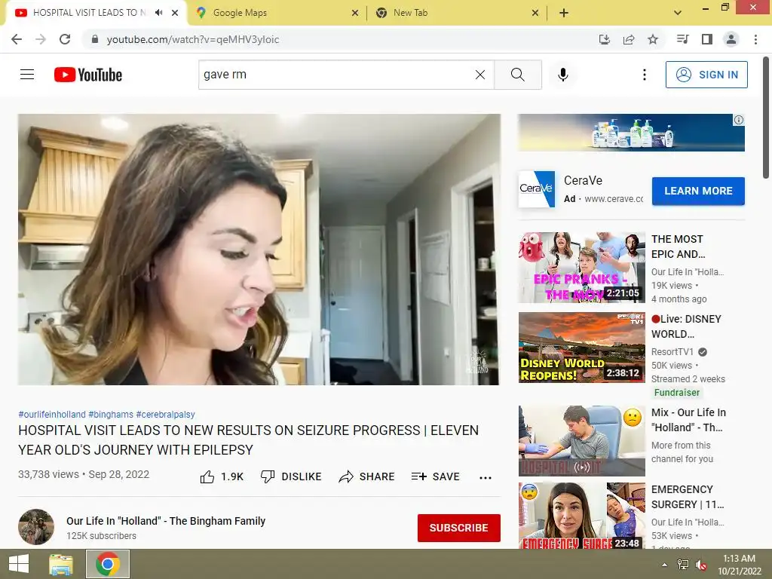Click install/download page icon in address bar
772x579 pixels.
coord(604,39)
